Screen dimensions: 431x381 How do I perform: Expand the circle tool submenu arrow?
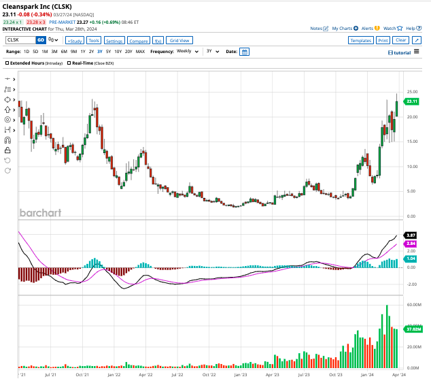point(14,120)
